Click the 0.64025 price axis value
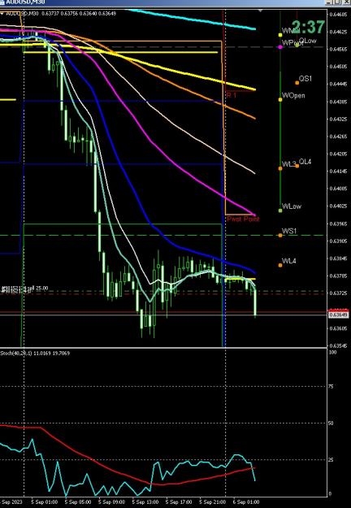351x508 pixels. (x=339, y=206)
